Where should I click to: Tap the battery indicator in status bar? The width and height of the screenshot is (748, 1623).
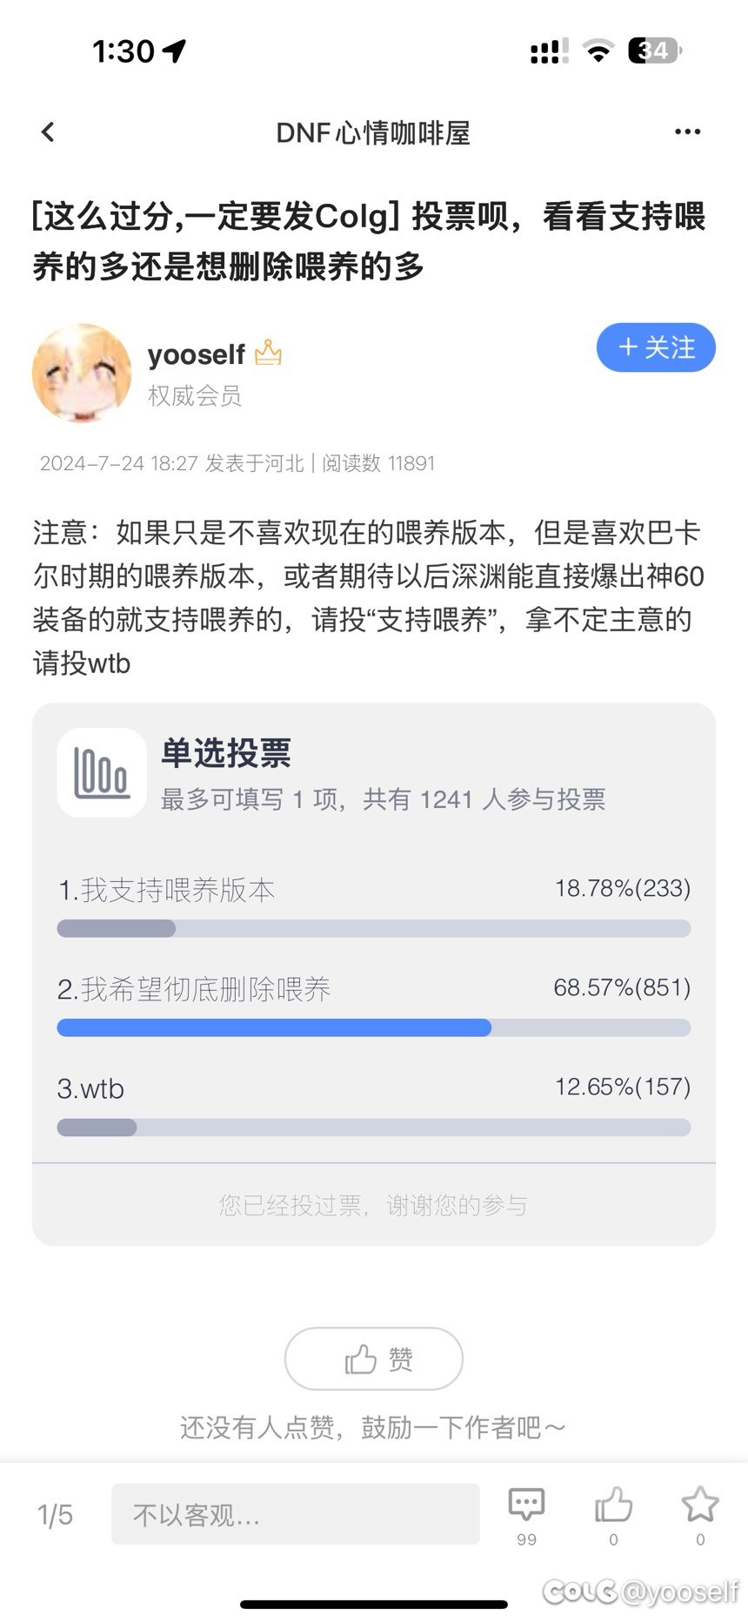point(654,51)
